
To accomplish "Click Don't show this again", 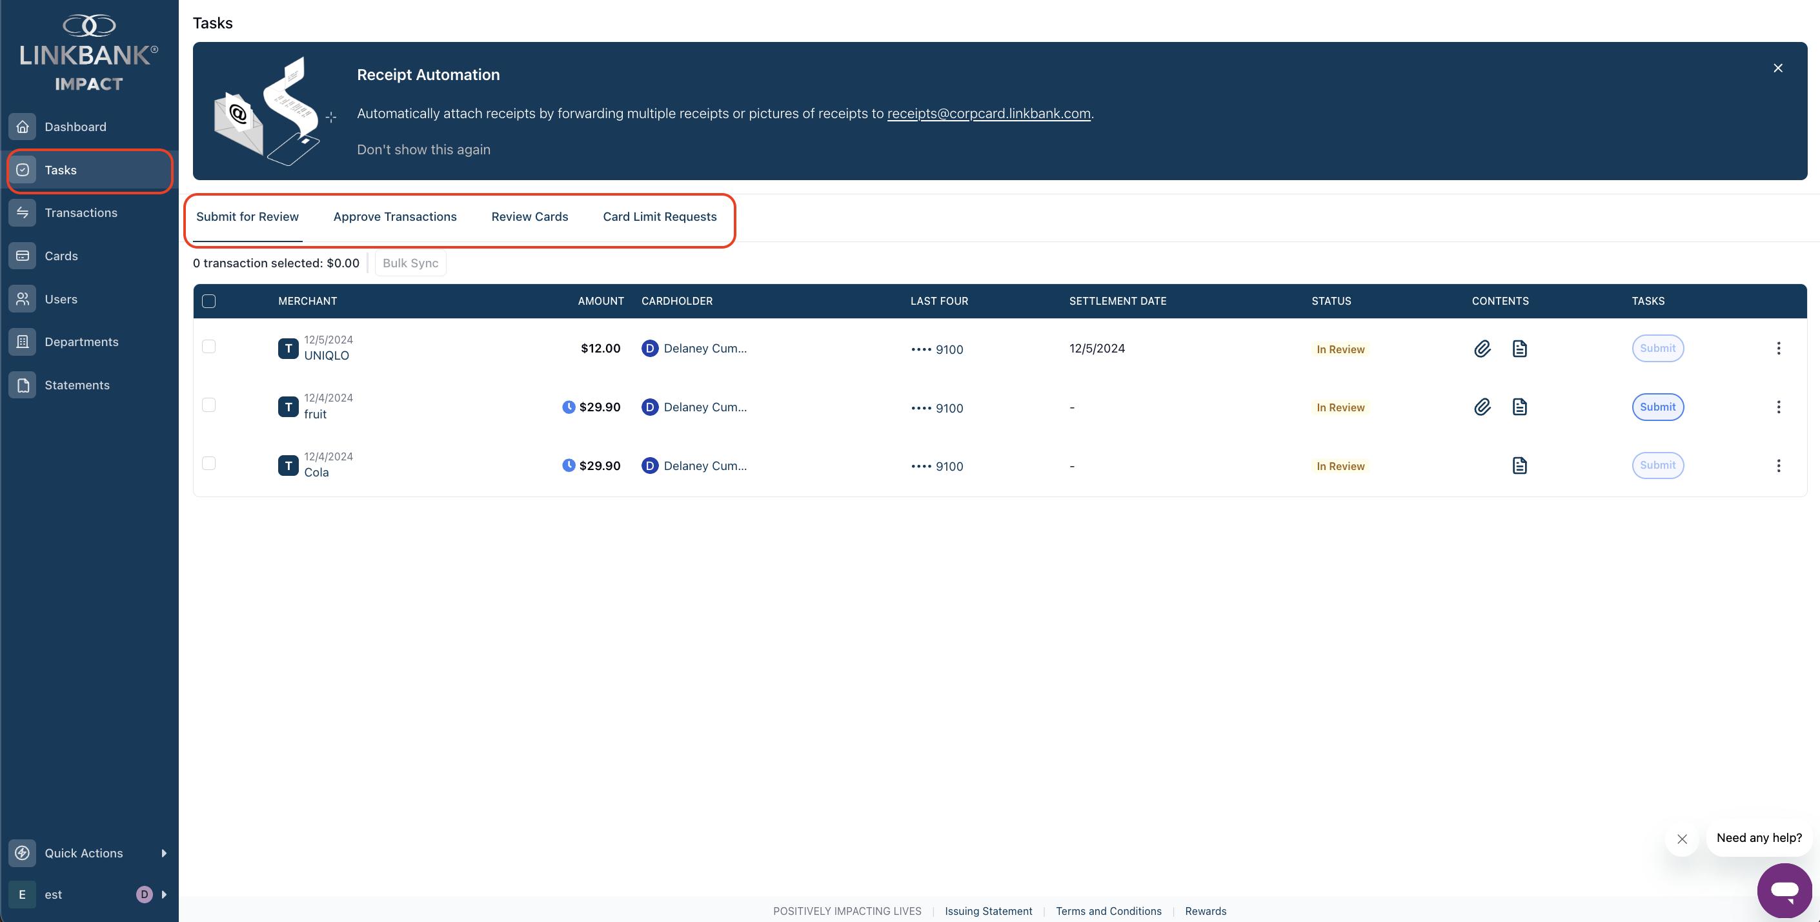I will point(423,150).
